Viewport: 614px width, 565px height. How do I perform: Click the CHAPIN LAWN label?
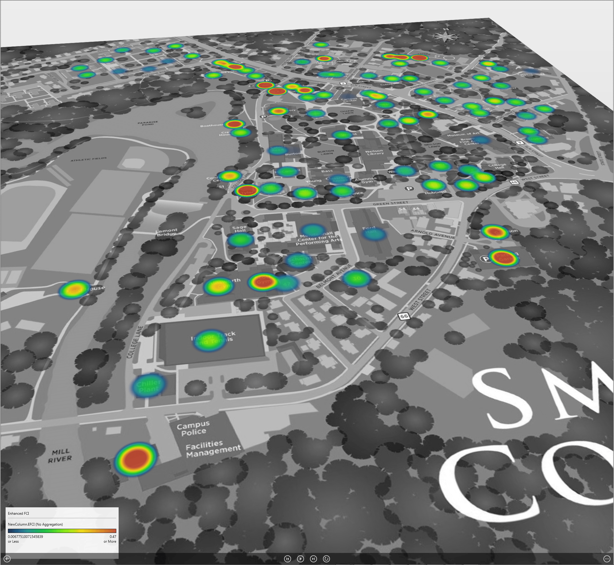click(x=347, y=112)
